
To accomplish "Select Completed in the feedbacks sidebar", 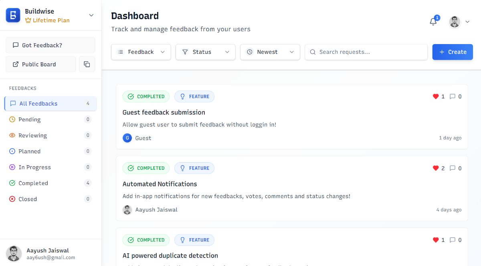I will pyautogui.click(x=33, y=183).
